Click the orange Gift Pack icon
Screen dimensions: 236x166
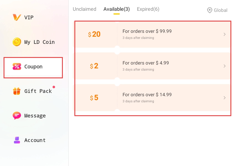(17, 91)
